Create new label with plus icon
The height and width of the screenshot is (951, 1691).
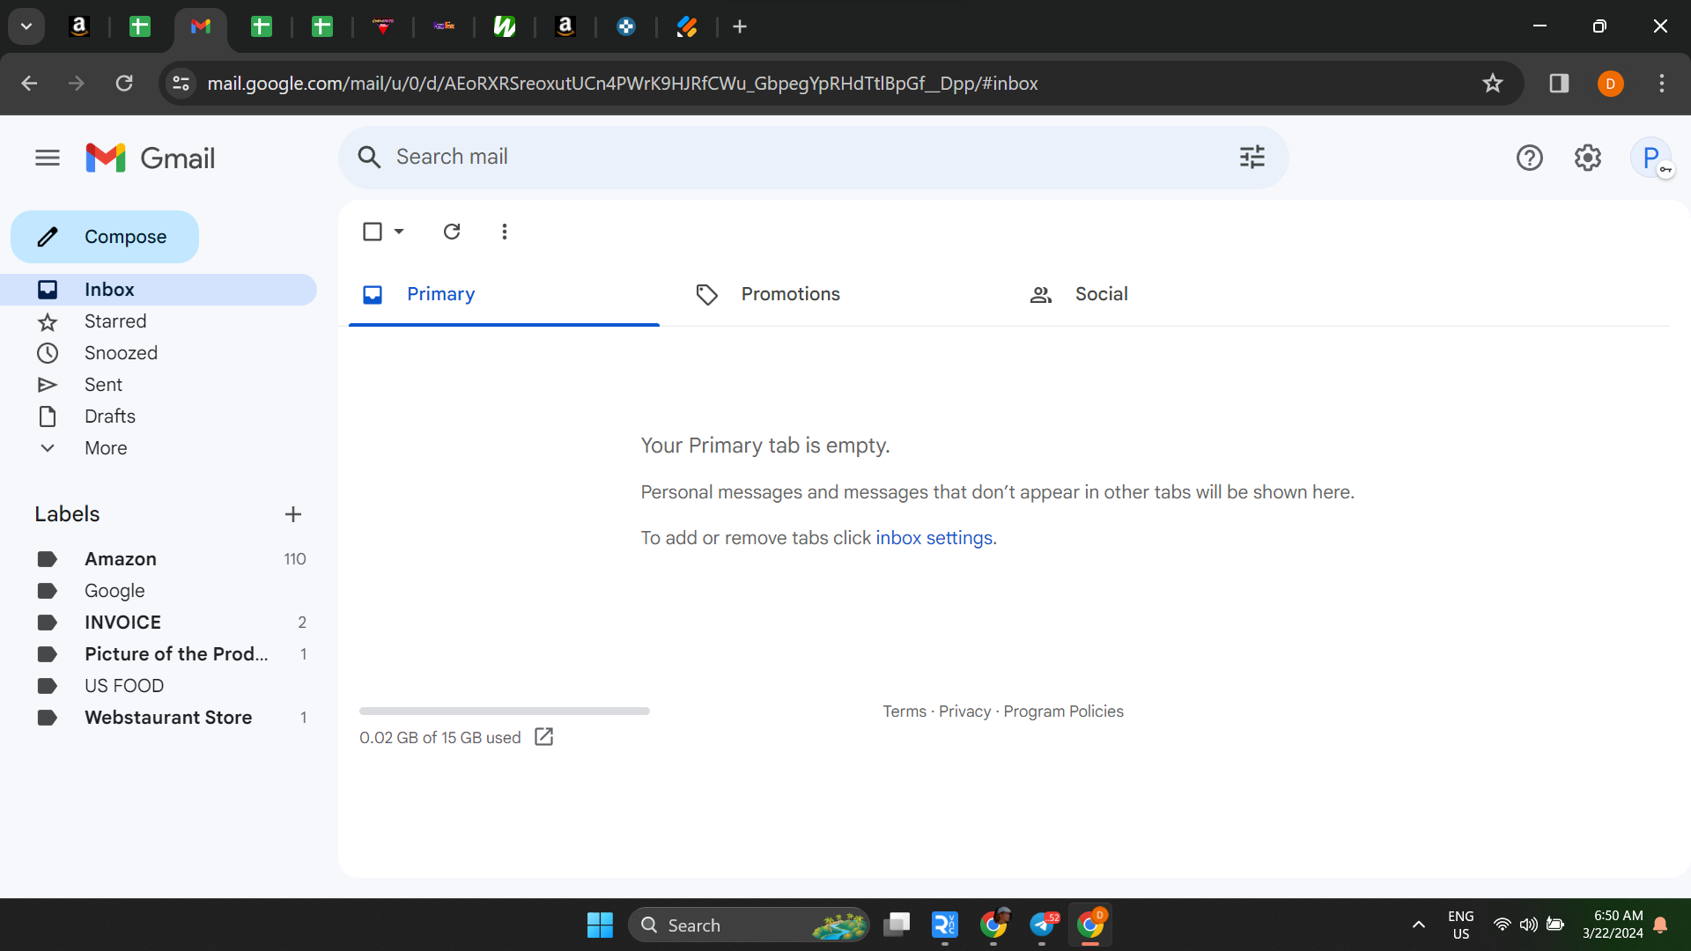point(293,514)
